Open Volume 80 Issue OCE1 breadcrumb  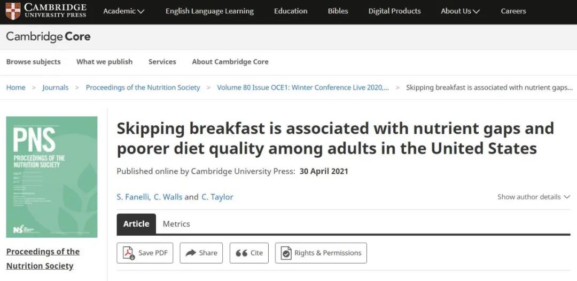click(302, 87)
